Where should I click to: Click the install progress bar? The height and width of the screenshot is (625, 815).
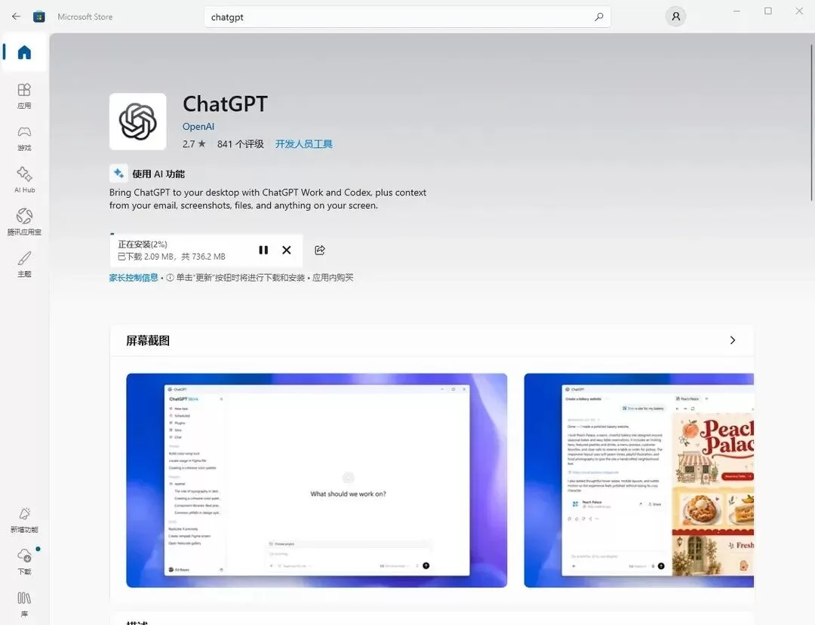206,235
